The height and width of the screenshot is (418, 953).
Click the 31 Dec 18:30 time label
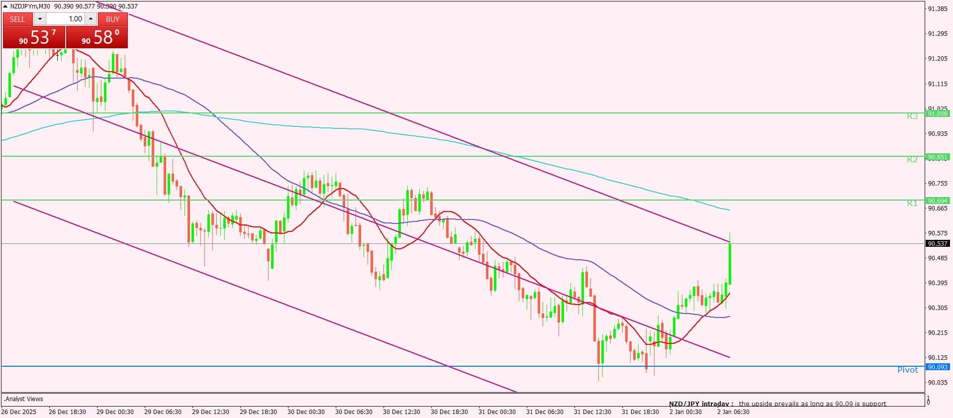point(641,412)
